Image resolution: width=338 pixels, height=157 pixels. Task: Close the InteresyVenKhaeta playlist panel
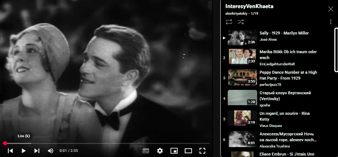[331, 9]
